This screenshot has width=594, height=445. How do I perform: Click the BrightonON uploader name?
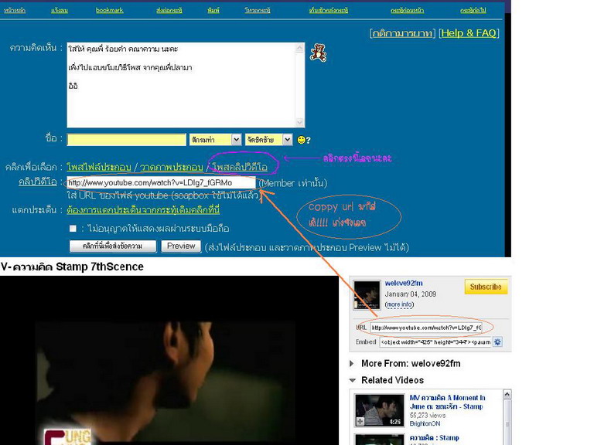pos(425,424)
